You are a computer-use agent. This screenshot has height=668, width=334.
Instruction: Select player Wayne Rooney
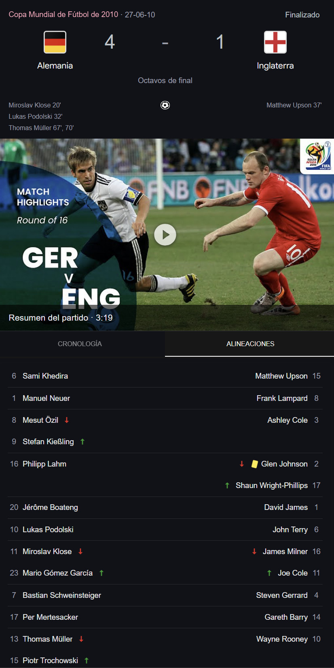tap(282, 639)
